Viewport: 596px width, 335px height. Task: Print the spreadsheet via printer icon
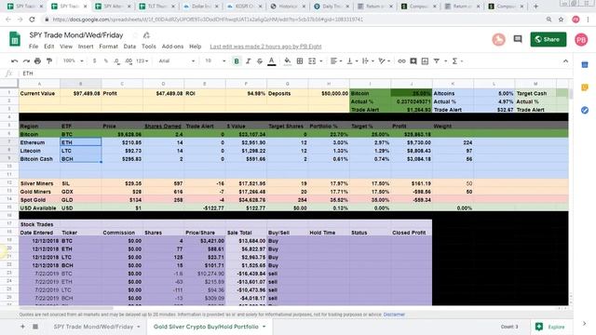pyautogui.click(x=37, y=61)
